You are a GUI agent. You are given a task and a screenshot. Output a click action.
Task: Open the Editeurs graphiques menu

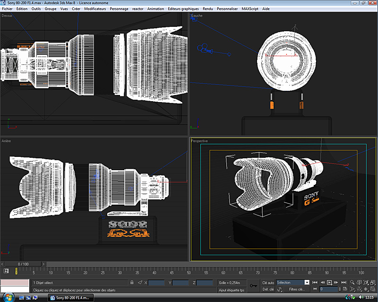pyautogui.click(x=183, y=9)
